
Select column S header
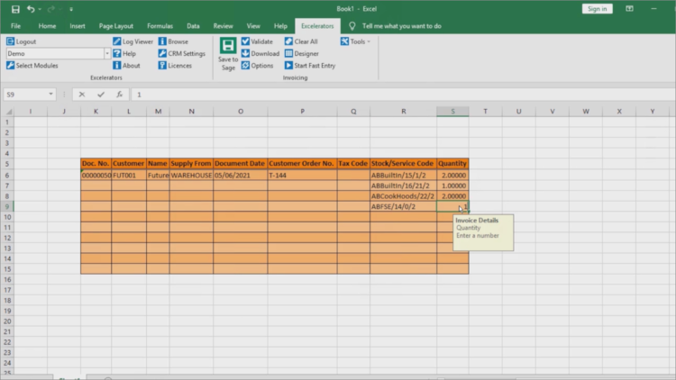452,112
